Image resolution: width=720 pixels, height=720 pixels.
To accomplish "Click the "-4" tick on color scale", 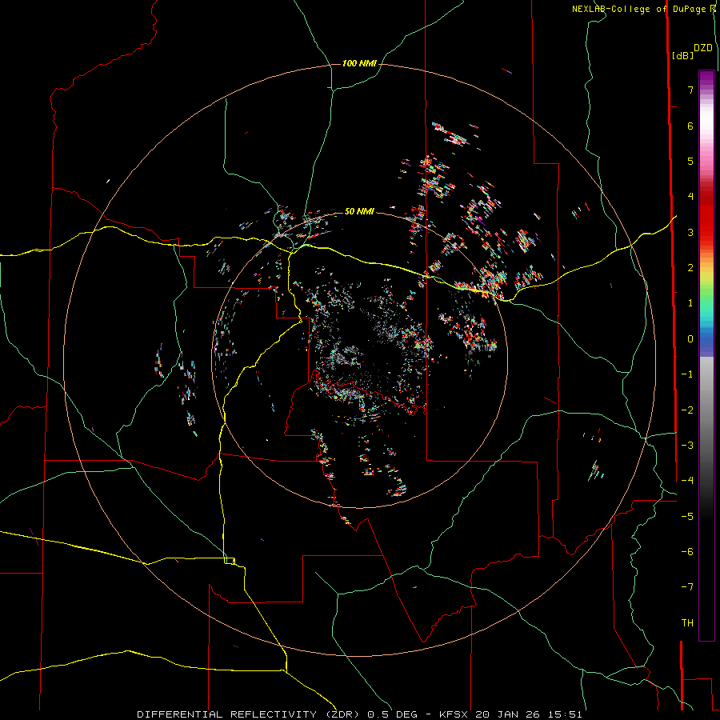I will pos(687,481).
